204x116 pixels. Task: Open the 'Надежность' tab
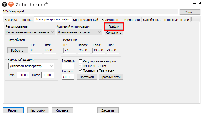110,20
